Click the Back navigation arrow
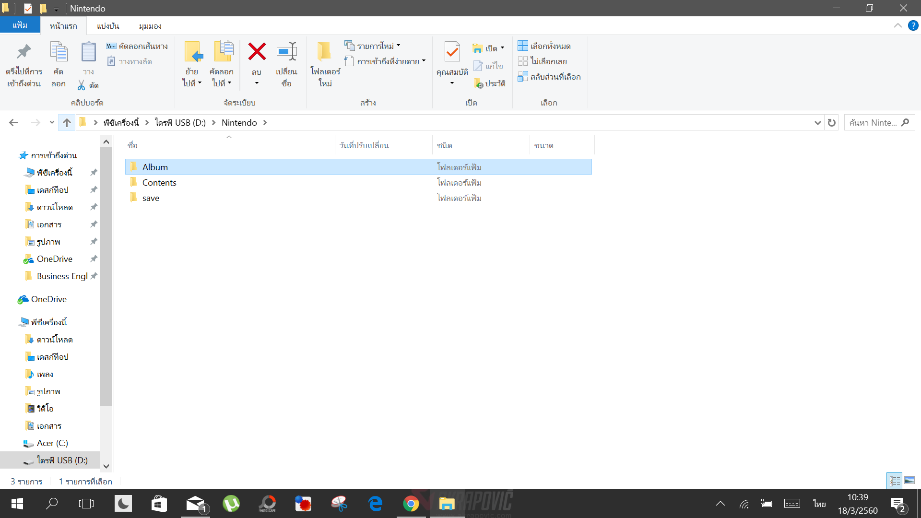Screen dimensions: 921x518 tap(14, 123)
